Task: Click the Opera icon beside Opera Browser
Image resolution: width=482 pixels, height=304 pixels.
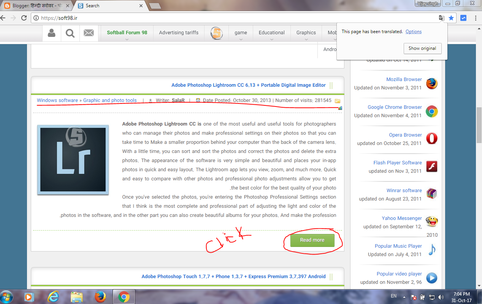Action: point(431,138)
